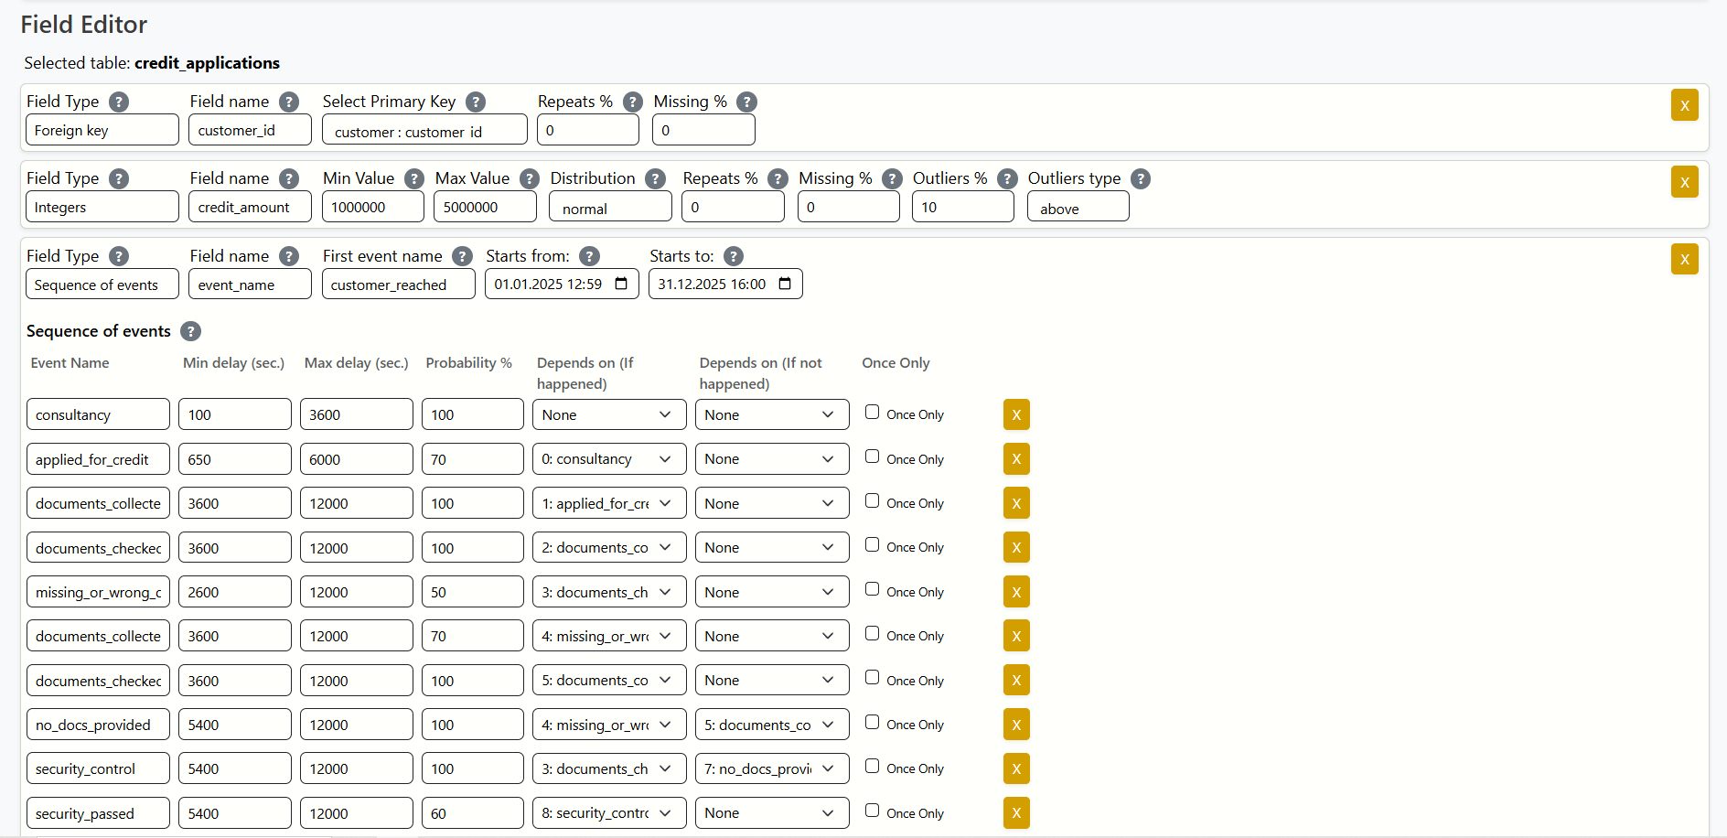Open calendar picker in Starts from field
The image size is (1727, 838).
[x=621, y=284]
